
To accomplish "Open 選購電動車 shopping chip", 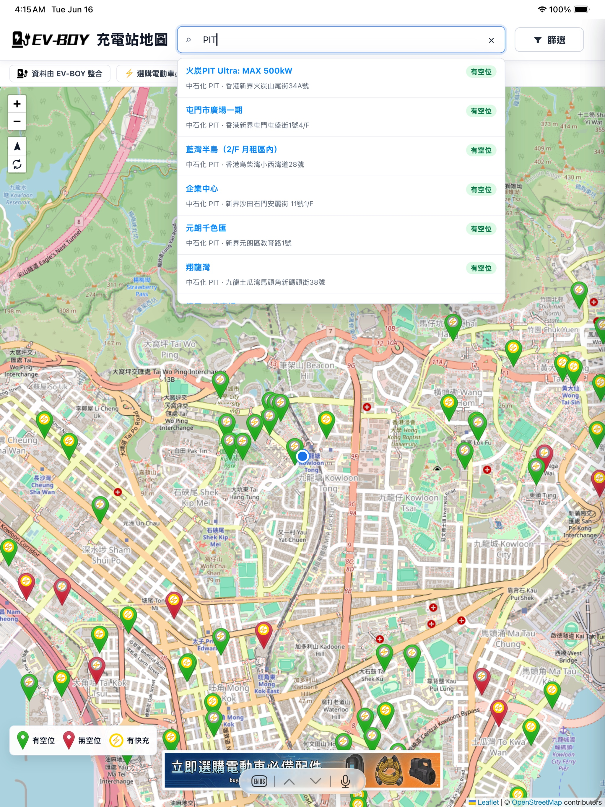I will pyautogui.click(x=147, y=74).
